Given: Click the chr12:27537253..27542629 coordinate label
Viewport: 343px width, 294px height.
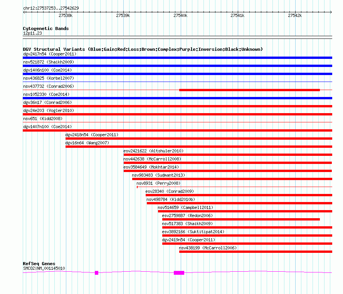Looking at the screenshot, I should (x=51, y=8).
